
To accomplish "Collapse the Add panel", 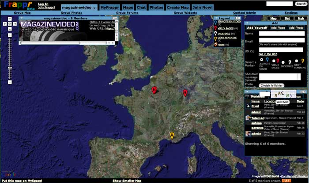I will (x=247, y=23).
